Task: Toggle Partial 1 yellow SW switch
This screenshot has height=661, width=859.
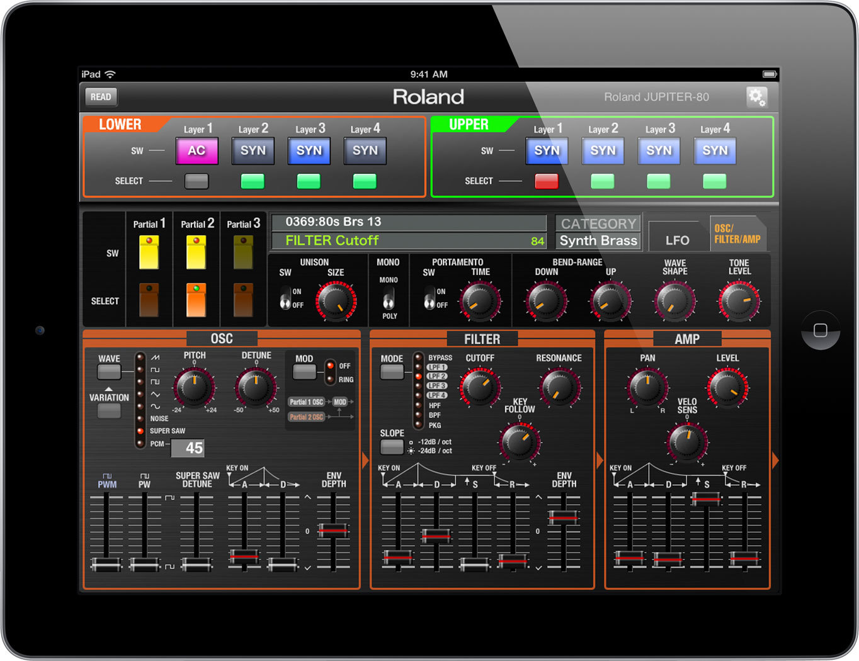Action: [x=149, y=252]
